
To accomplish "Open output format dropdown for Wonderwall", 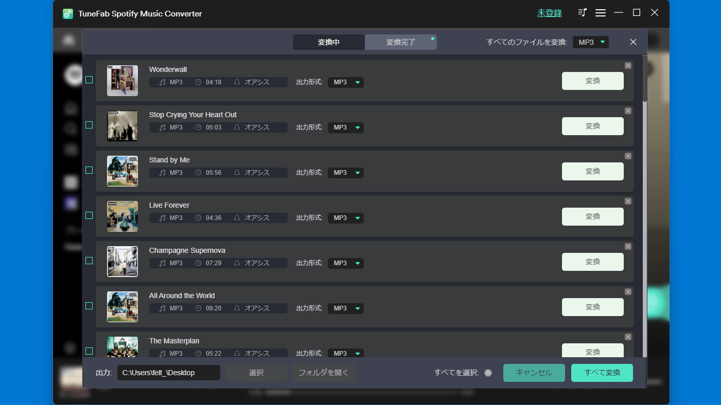I will tap(346, 82).
